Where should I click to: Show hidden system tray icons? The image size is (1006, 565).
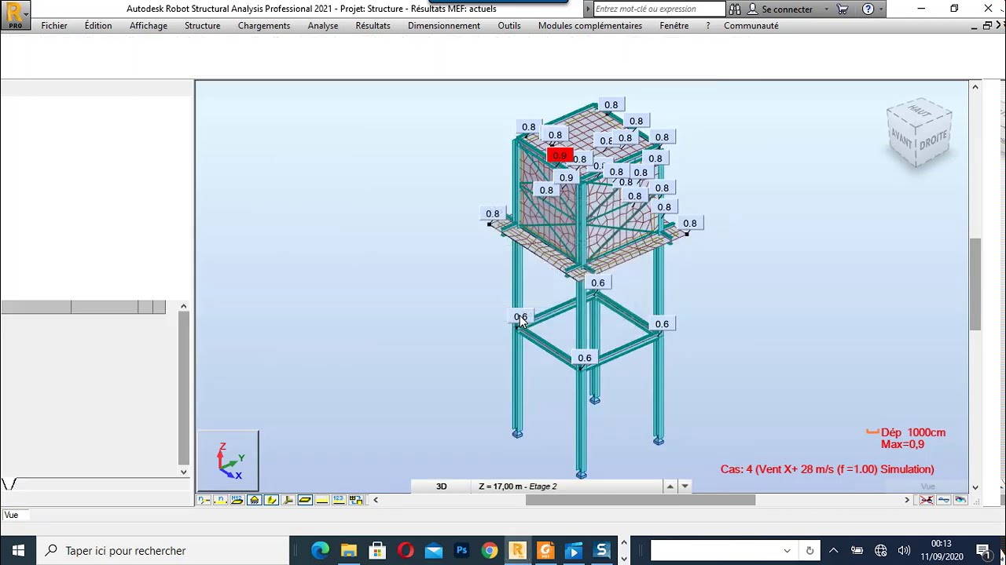coord(833,551)
